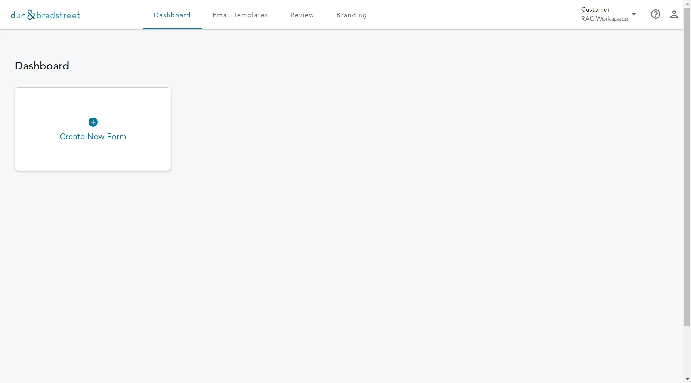Image resolution: width=691 pixels, height=383 pixels.
Task: Expand the workspace dropdown arrow
Action: (633, 14)
